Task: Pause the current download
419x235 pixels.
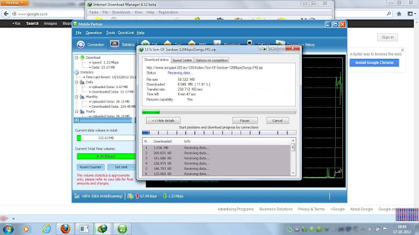Action: tap(245, 121)
